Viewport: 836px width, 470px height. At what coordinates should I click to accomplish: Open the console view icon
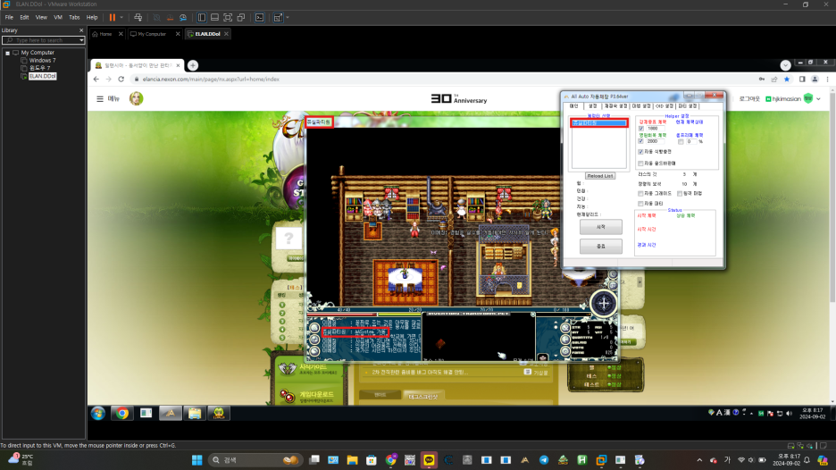pyautogui.click(x=260, y=18)
